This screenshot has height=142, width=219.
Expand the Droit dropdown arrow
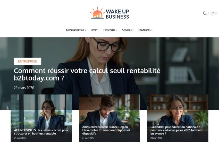coord(98,30)
